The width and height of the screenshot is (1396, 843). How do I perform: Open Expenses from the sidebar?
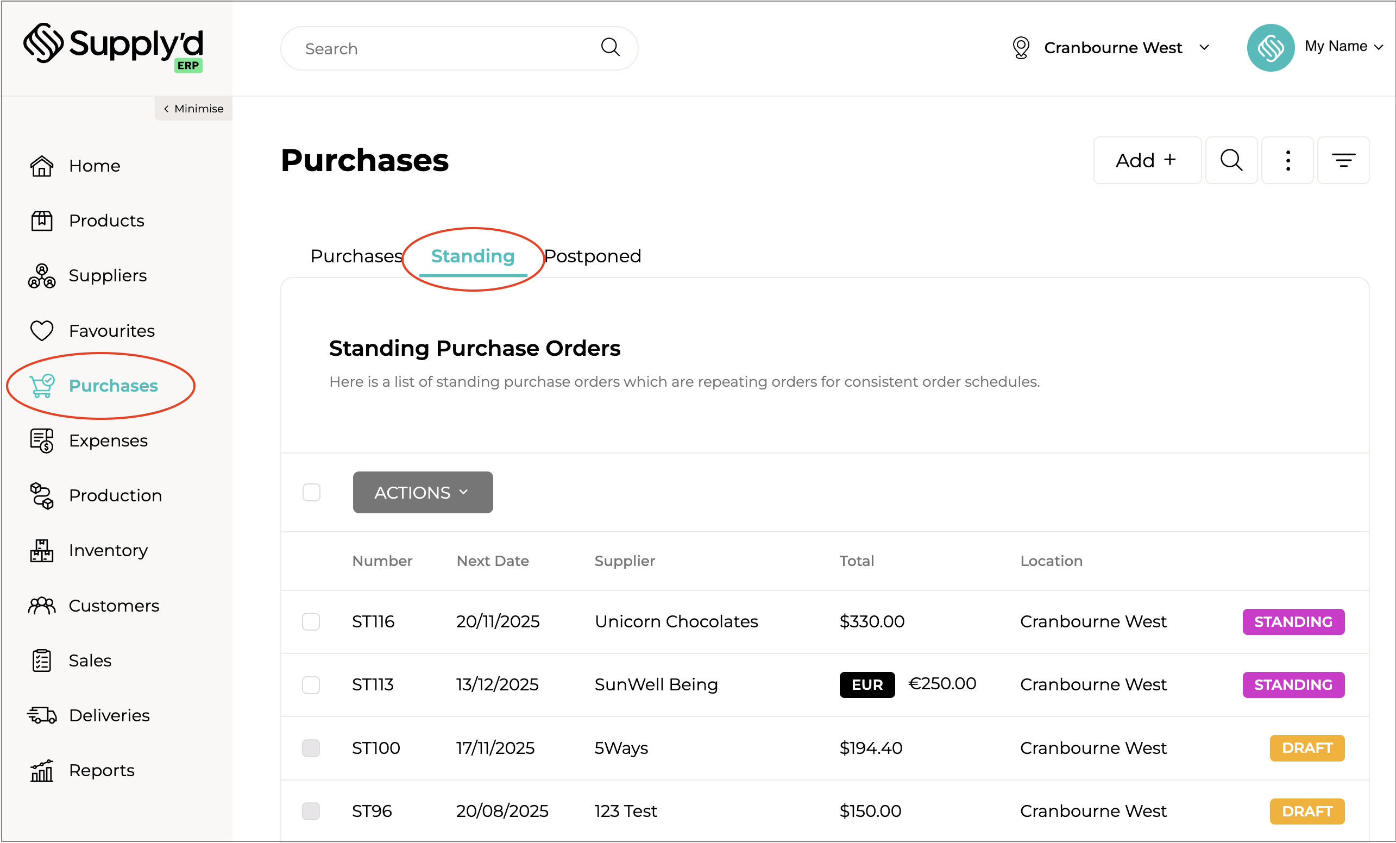pyautogui.click(x=108, y=441)
